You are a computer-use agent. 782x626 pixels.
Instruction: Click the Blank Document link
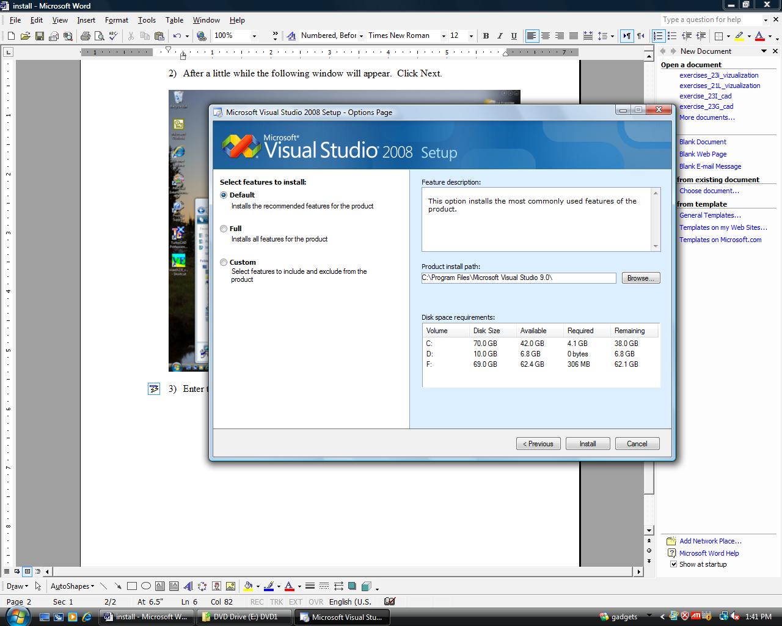(703, 142)
